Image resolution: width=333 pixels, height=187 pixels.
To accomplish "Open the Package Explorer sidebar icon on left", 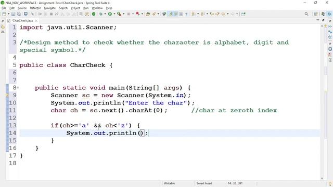I will [3, 26].
